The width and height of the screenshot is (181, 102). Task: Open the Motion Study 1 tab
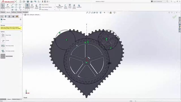pyautogui.click(x=16, y=99)
